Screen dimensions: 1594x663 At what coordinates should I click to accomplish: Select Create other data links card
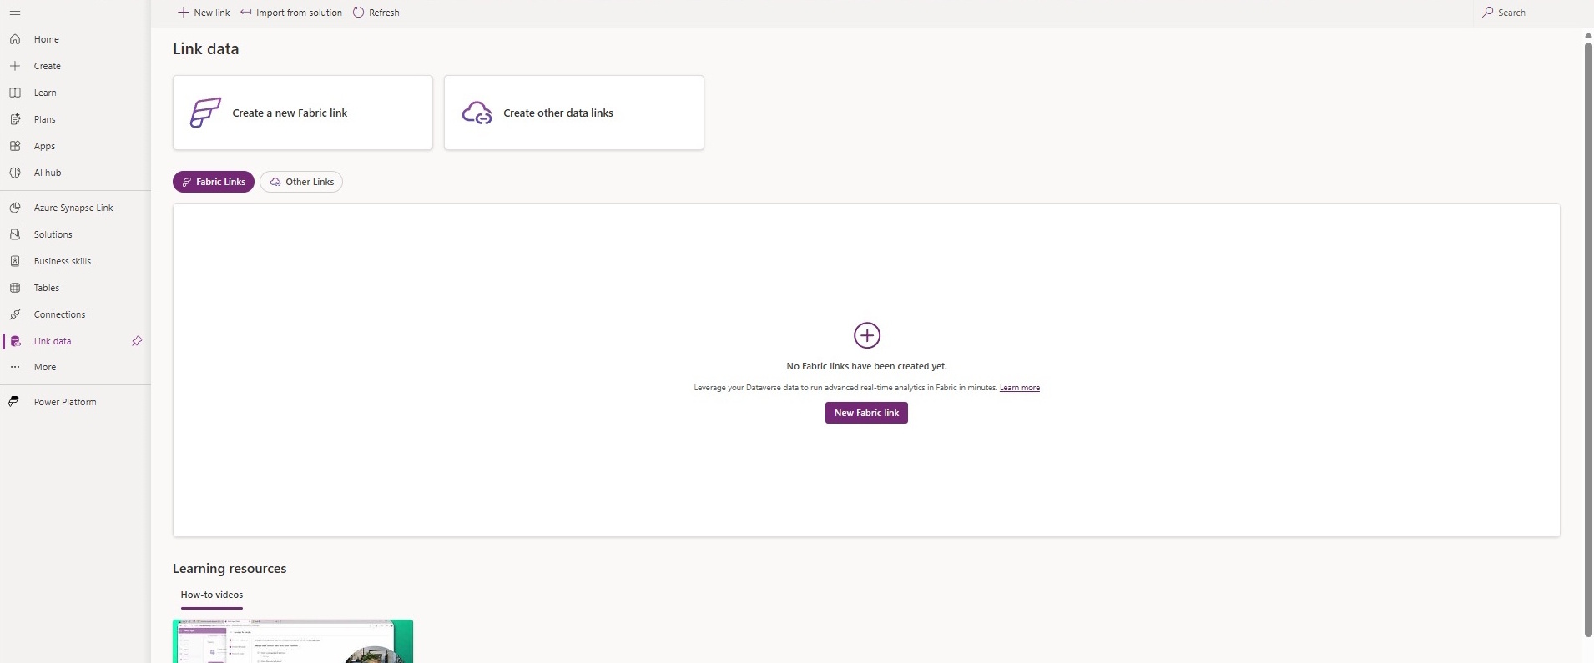tap(574, 113)
